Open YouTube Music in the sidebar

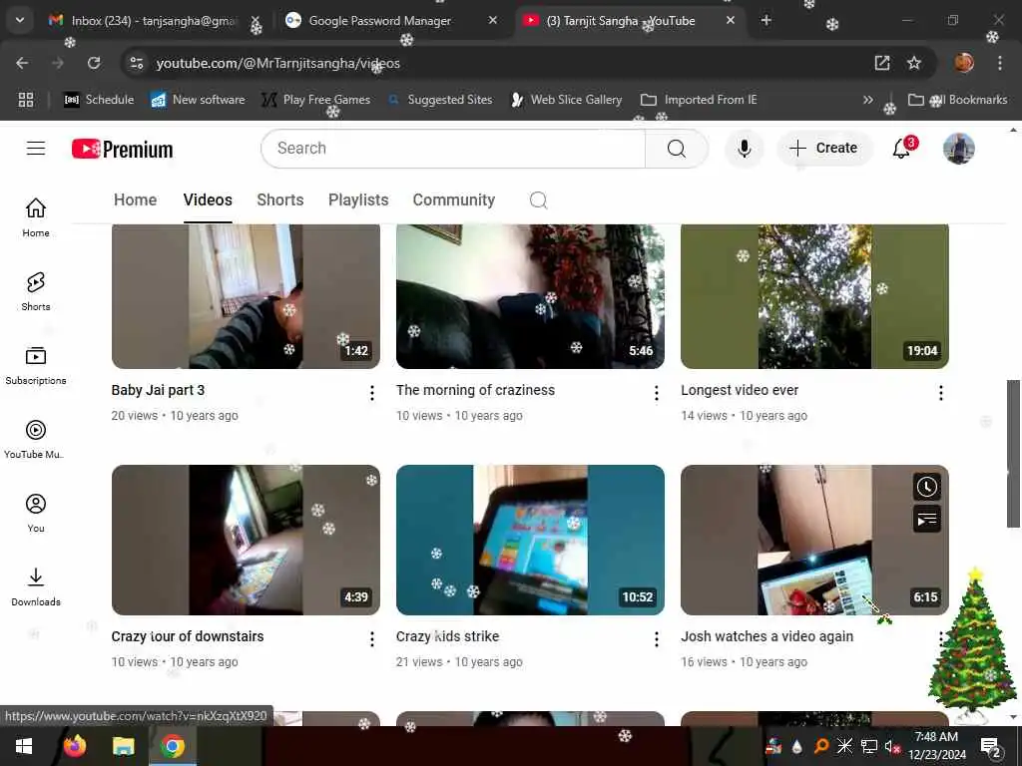[x=36, y=439]
